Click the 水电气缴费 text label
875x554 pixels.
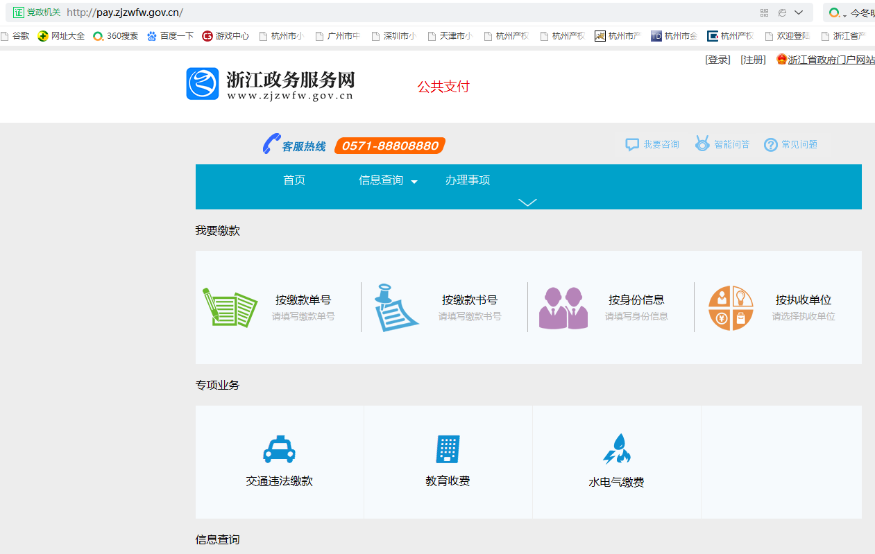click(616, 482)
